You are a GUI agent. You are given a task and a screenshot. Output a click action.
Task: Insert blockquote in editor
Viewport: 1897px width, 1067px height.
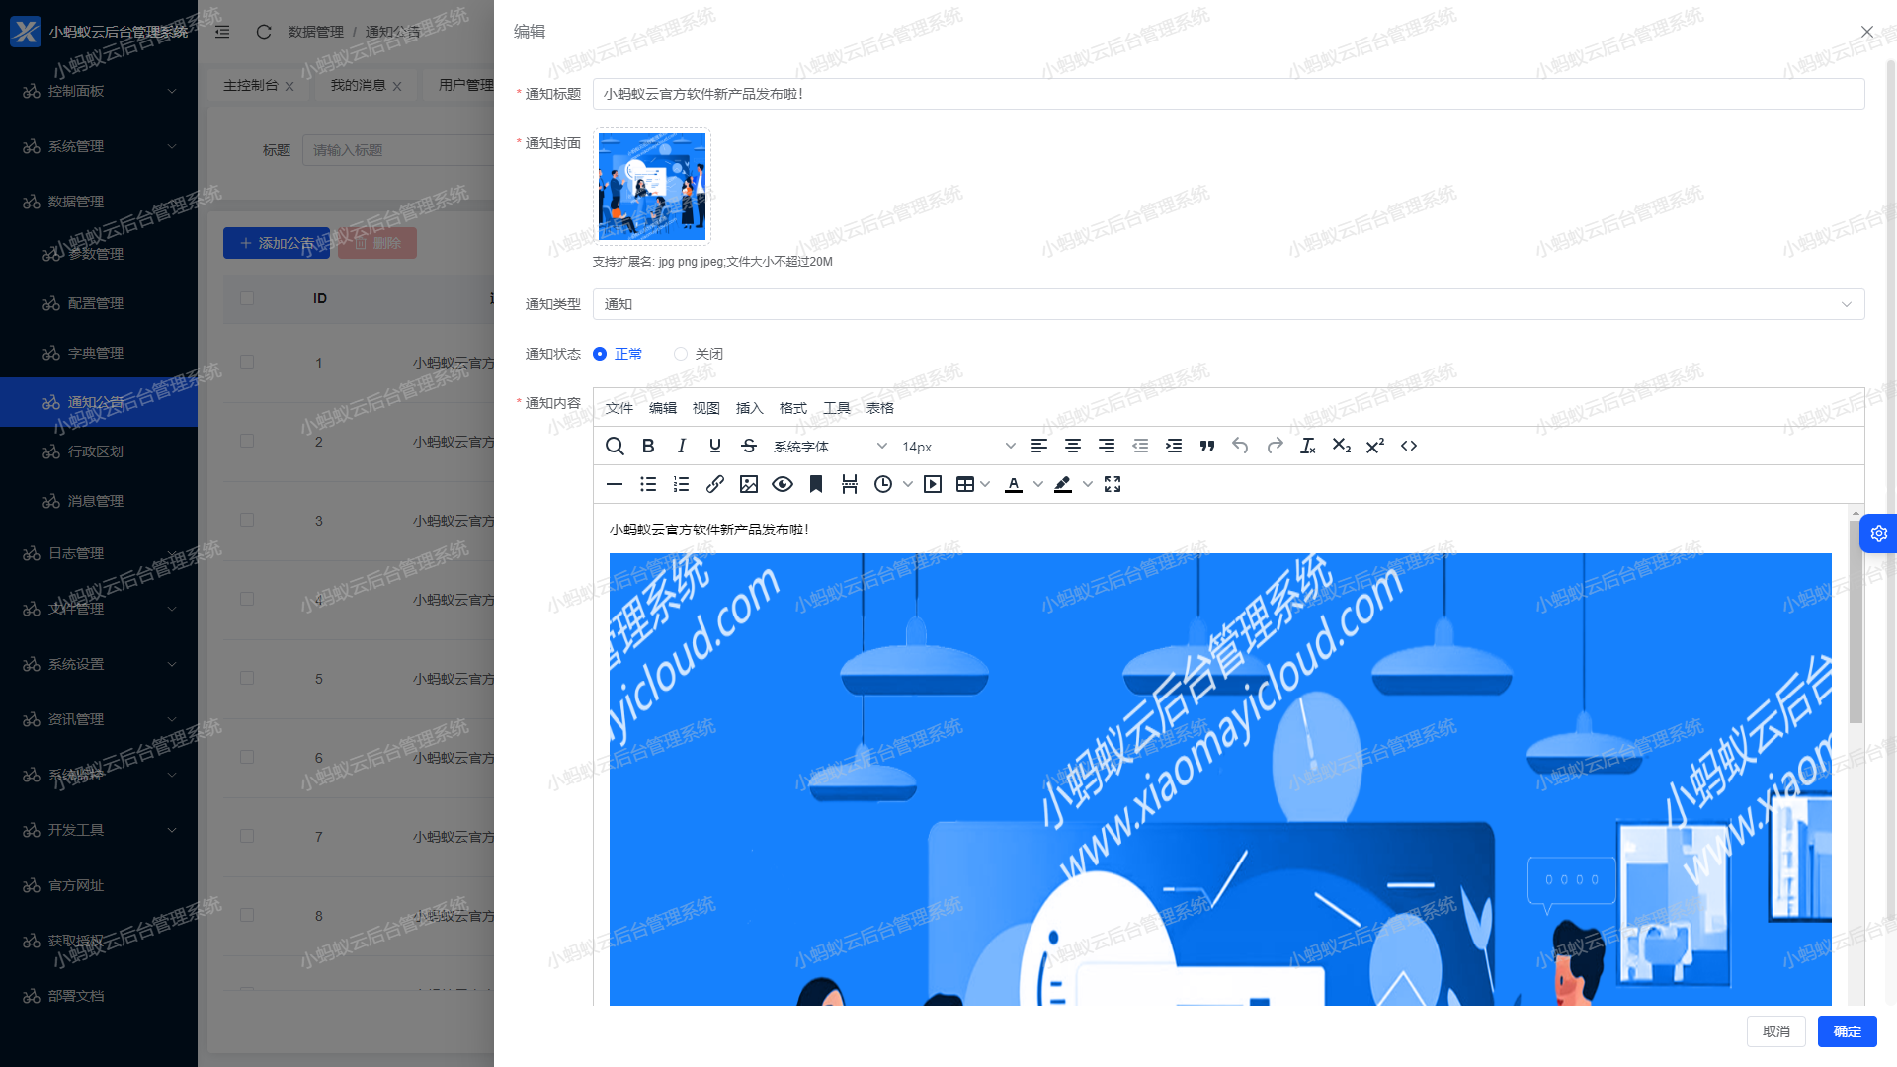[x=1207, y=447]
